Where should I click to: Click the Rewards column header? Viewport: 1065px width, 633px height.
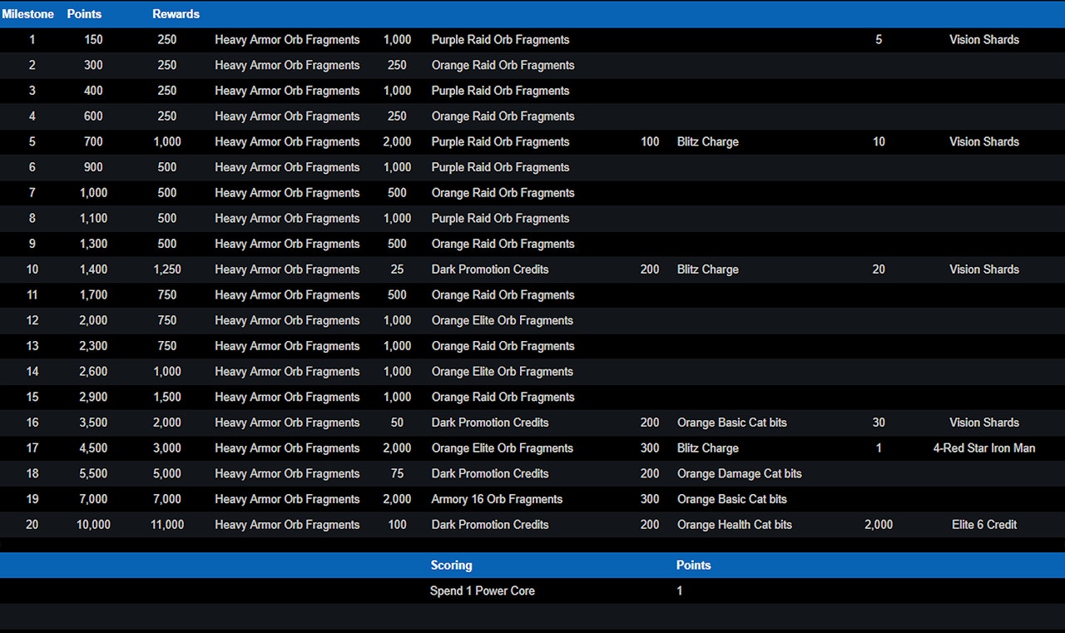pyautogui.click(x=176, y=14)
